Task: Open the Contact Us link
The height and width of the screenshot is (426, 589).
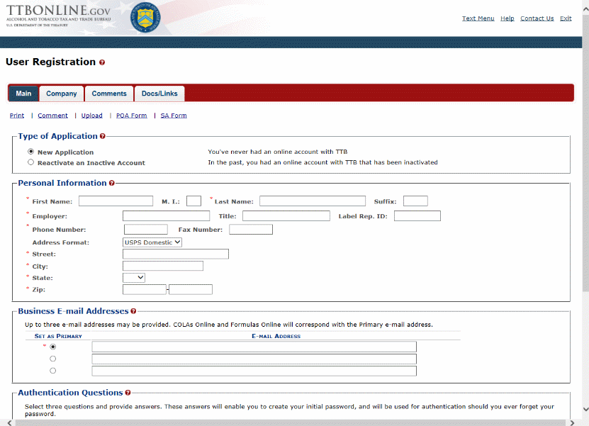Action: (537, 18)
